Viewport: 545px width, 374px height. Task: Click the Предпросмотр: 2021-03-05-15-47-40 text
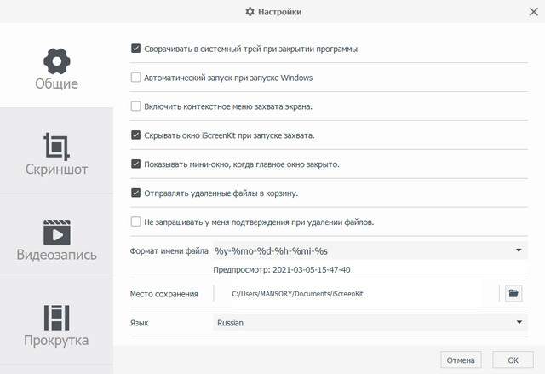[x=282, y=270]
